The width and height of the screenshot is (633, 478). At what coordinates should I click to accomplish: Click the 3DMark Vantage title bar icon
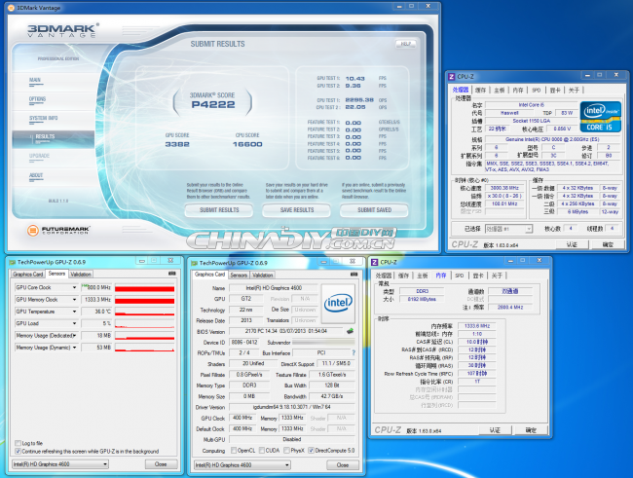point(11,8)
